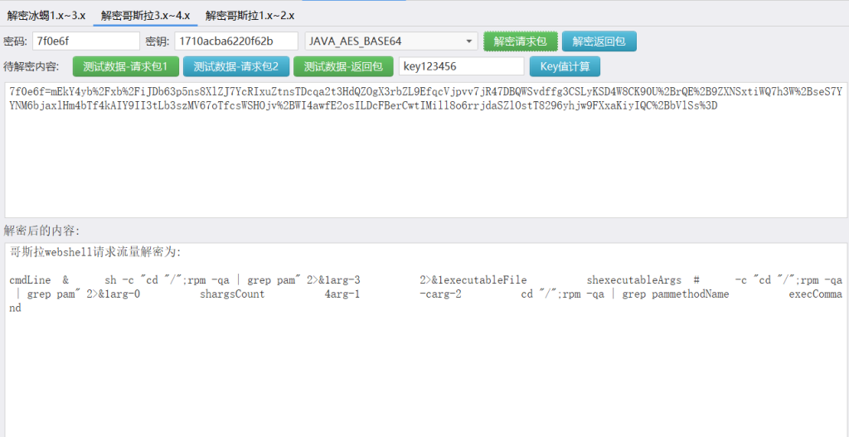
Task: Select the 解密哥斯拉3.x~4.x tab
Action: pyautogui.click(x=145, y=16)
